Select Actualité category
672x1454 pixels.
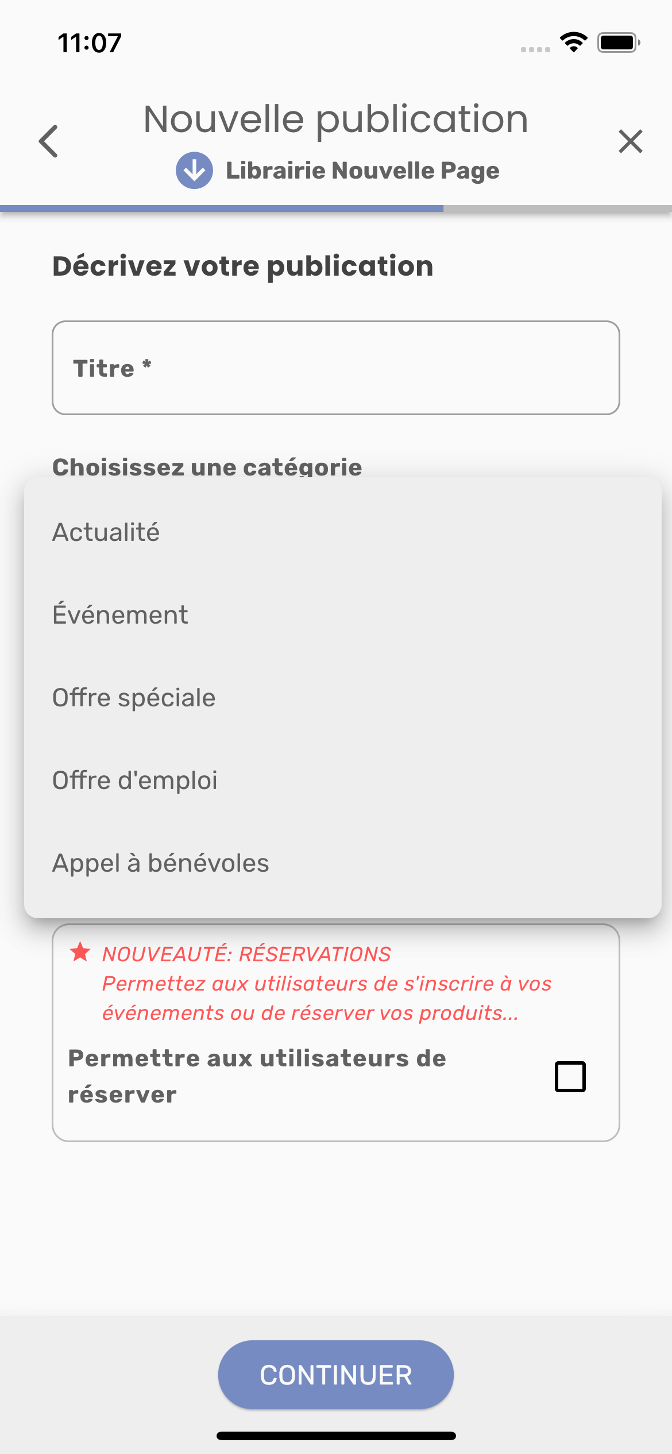(x=106, y=532)
